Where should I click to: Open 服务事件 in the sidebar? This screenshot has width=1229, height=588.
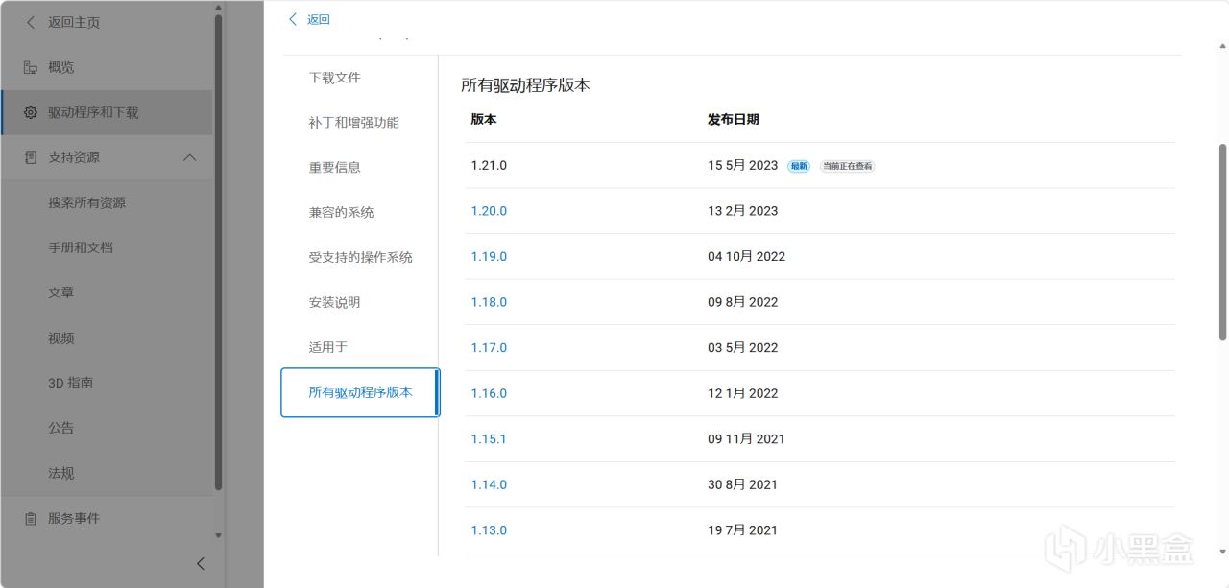point(74,518)
